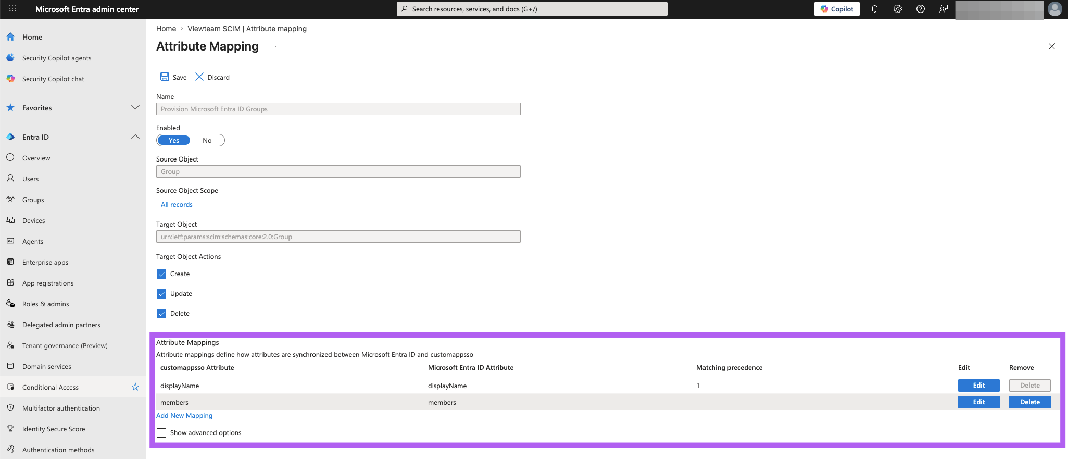
Task: Open portal settings gear icon
Action: pyautogui.click(x=898, y=9)
